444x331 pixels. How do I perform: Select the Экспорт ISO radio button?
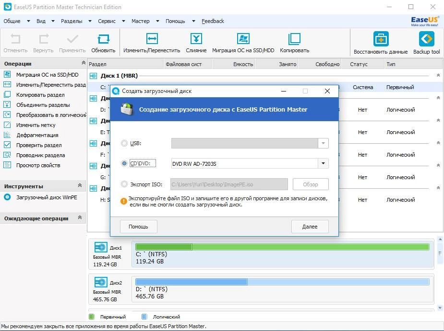pos(124,184)
